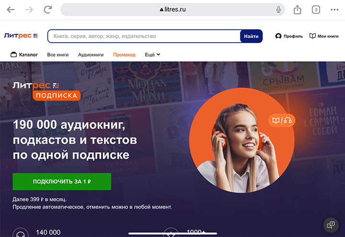
Task: Focus the book search input field
Action: coord(144,36)
